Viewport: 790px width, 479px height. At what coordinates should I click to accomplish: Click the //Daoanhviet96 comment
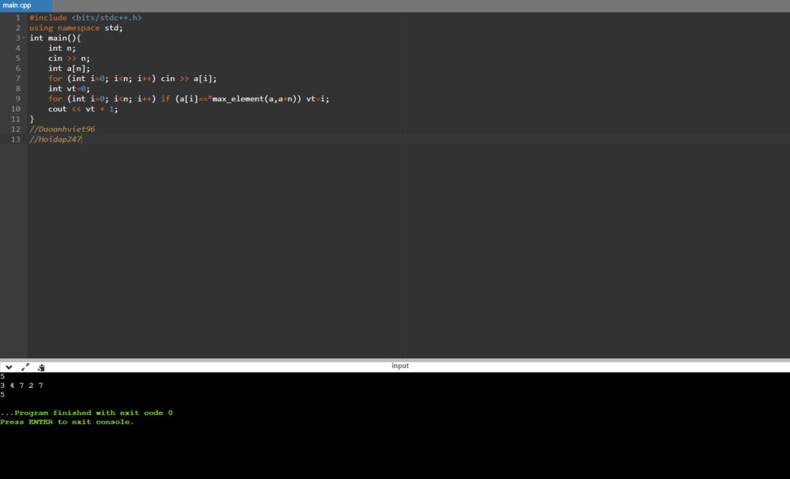pos(62,129)
